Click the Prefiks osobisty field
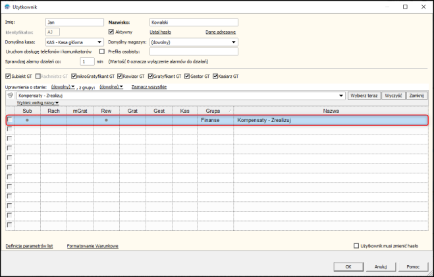The width and height of the screenshot is (434, 277). point(194,51)
